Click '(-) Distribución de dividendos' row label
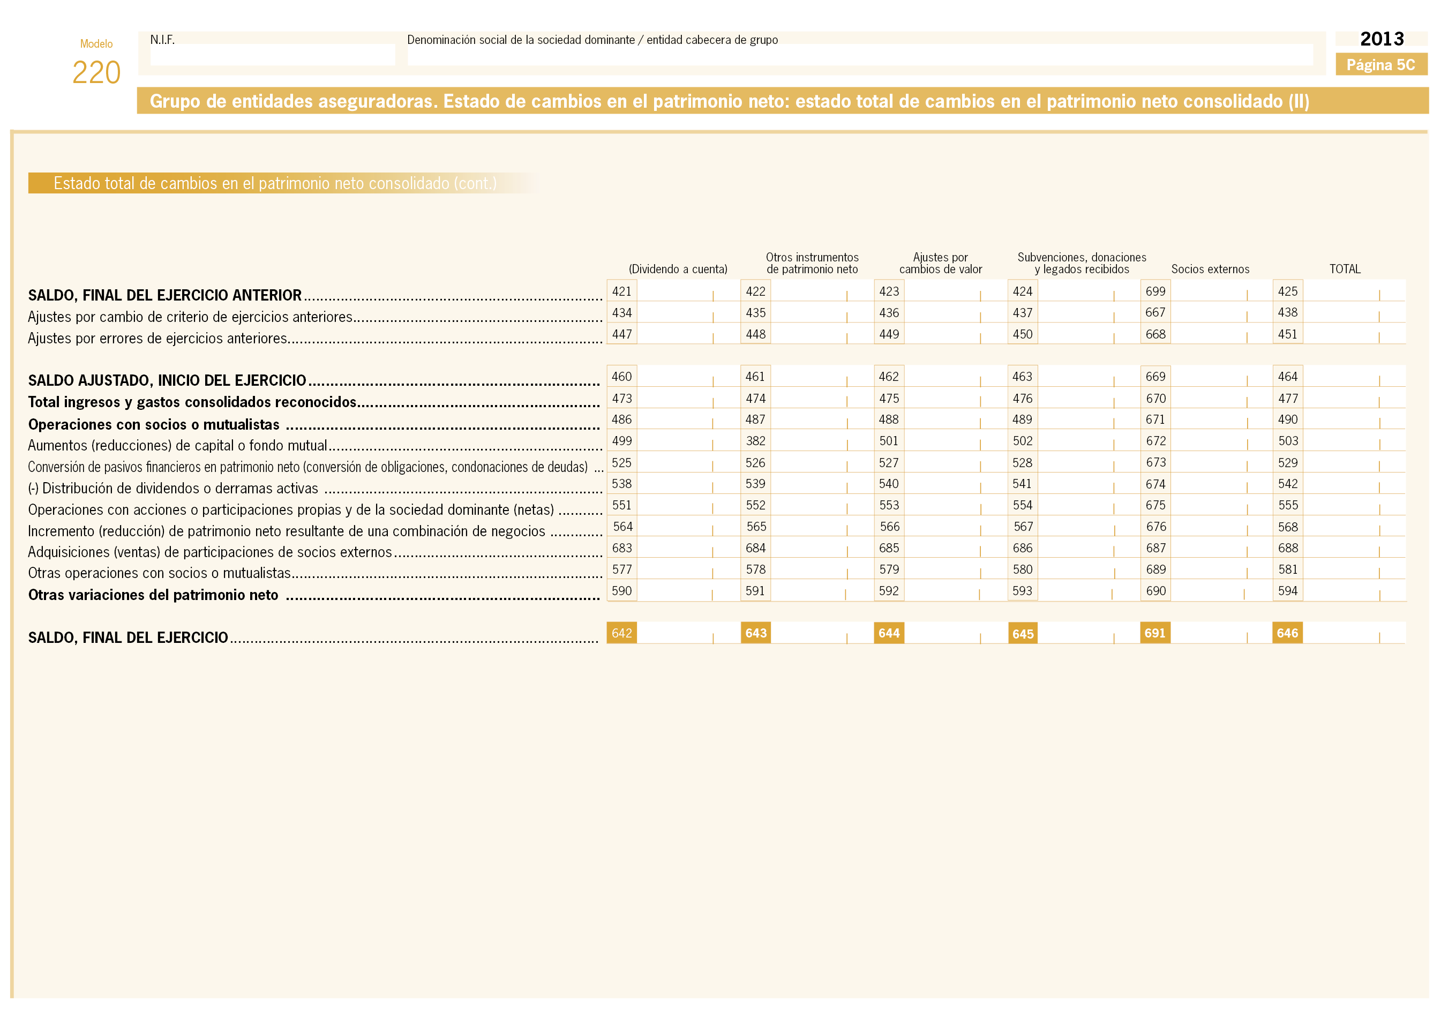This screenshot has width=1448, height=1027. pyautogui.click(x=172, y=488)
